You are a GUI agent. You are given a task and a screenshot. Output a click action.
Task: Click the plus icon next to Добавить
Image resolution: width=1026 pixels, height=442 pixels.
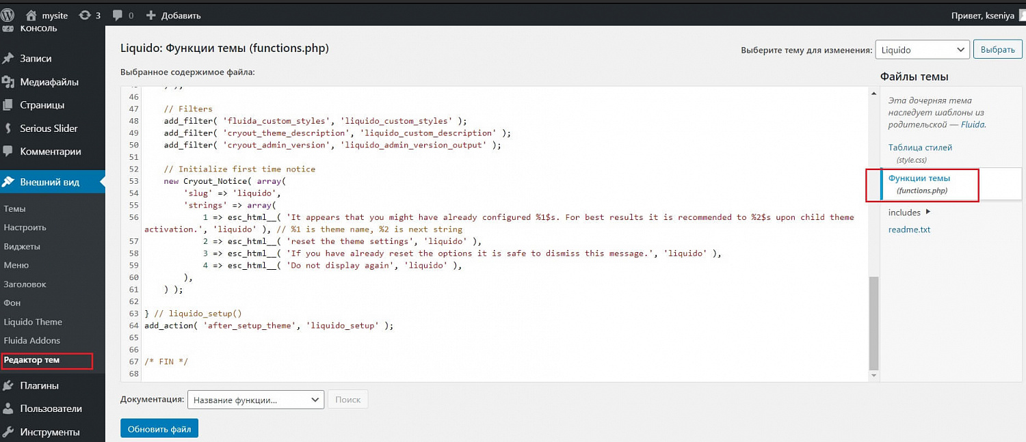click(x=151, y=15)
